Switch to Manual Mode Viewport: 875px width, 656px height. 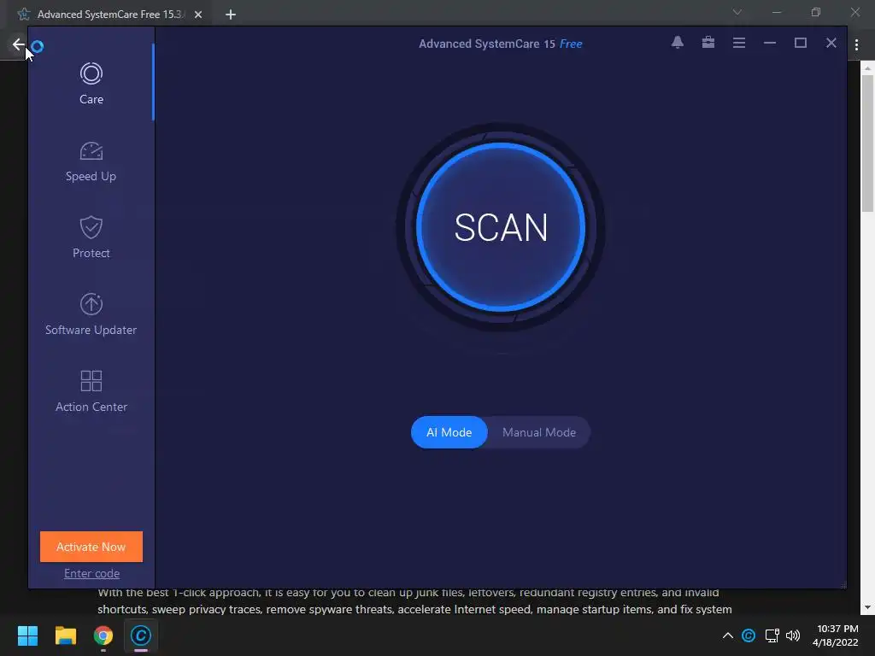pyautogui.click(x=539, y=432)
